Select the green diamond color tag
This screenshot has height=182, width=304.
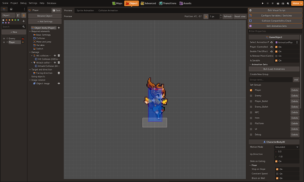coord(15,20)
